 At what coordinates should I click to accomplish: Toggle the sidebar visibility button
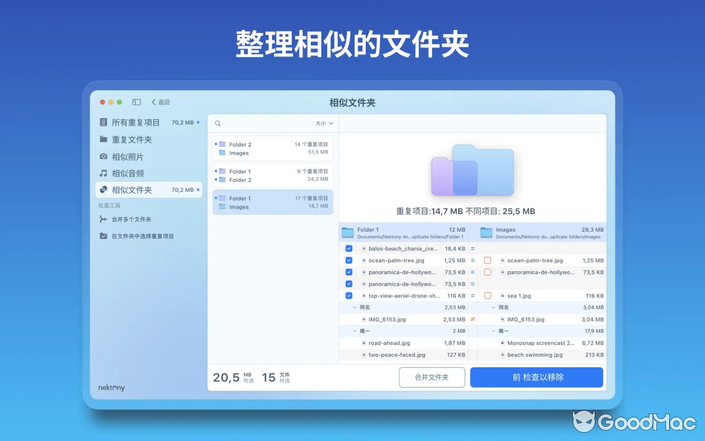coord(135,102)
